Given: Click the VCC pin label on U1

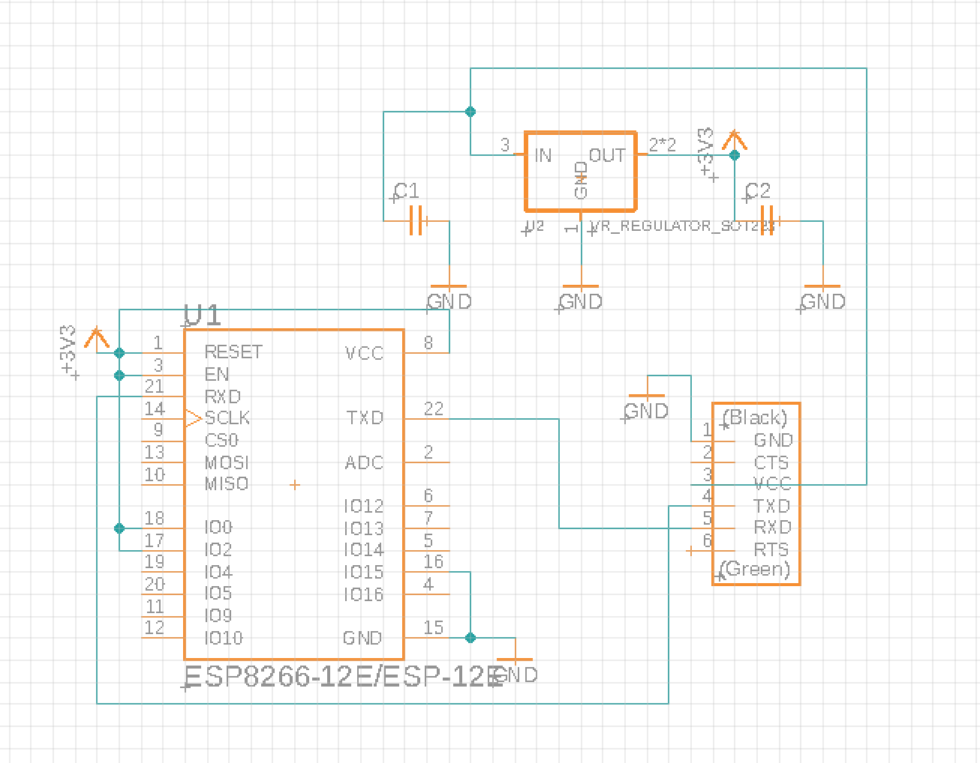Looking at the screenshot, I should pyautogui.click(x=364, y=353).
